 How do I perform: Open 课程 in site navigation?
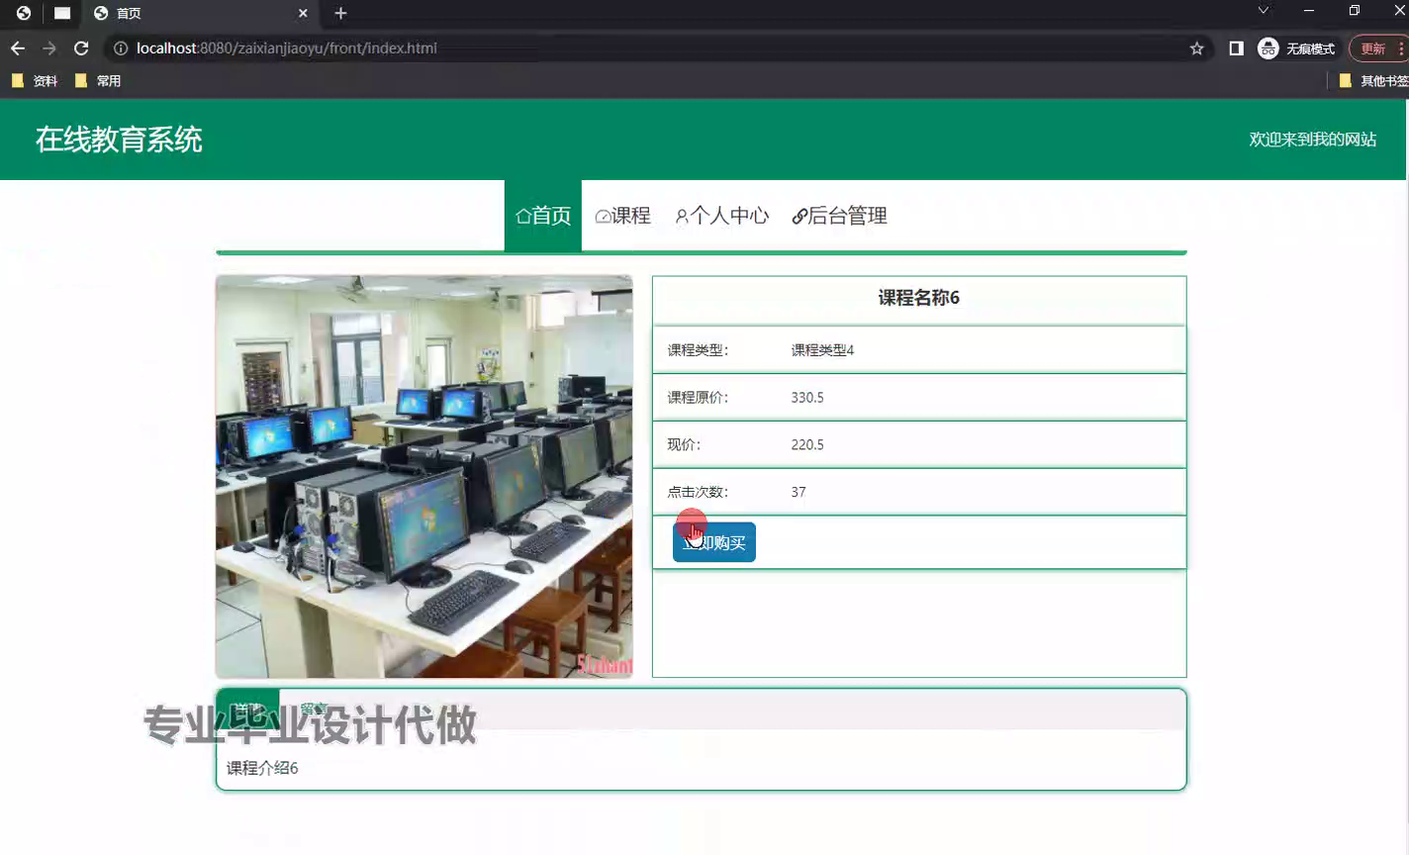[x=622, y=216]
